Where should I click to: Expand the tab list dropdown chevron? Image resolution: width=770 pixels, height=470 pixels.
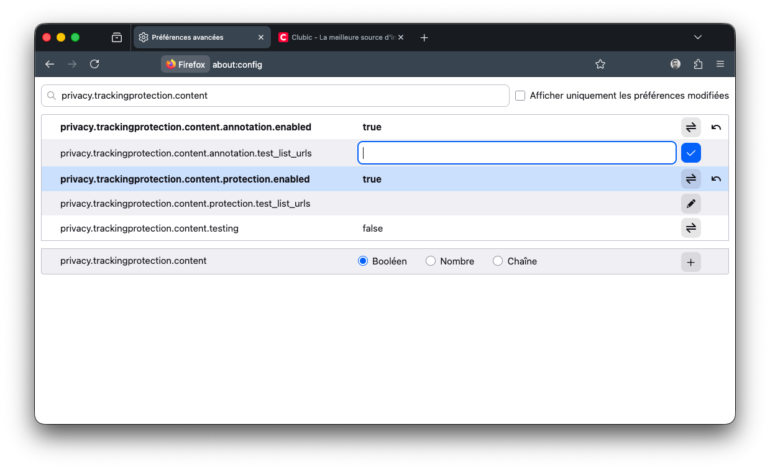click(x=698, y=37)
